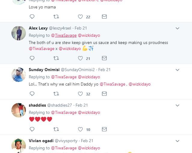
Task: Retweet Alex Lexy's tweet
Action: (x=56, y=58)
